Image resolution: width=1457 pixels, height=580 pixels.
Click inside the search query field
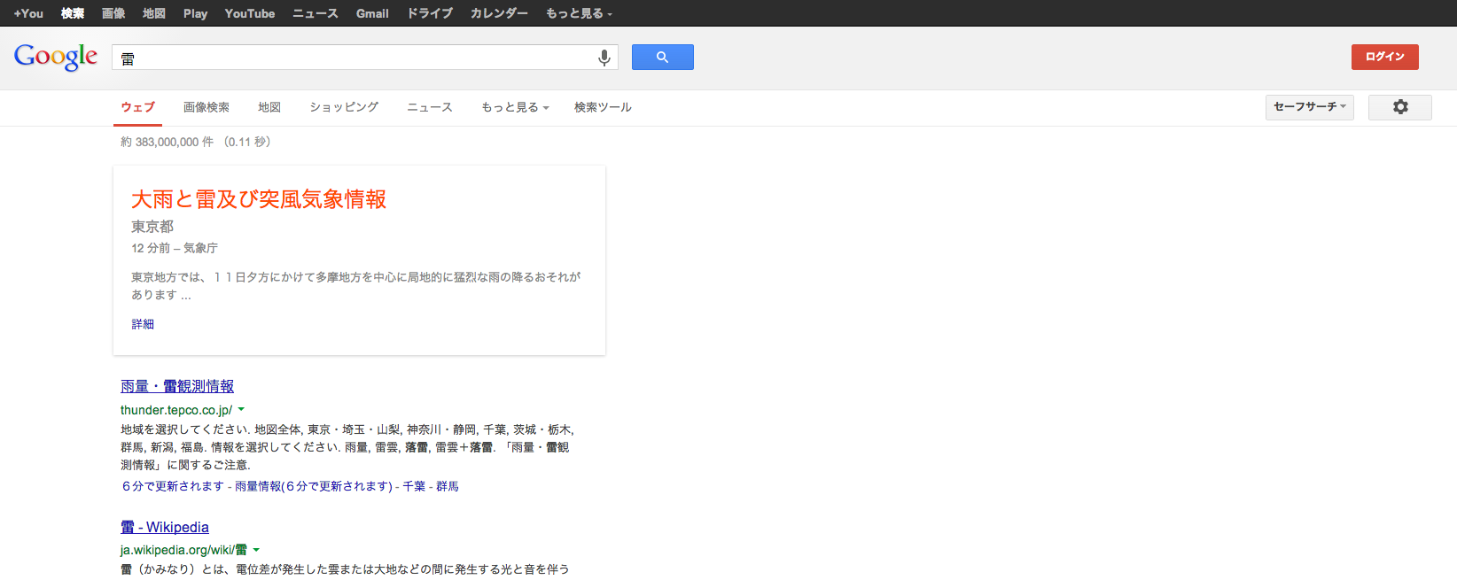click(x=355, y=58)
